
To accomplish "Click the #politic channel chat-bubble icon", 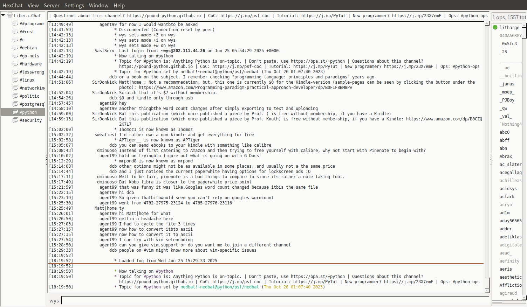I will [x=15, y=96].
